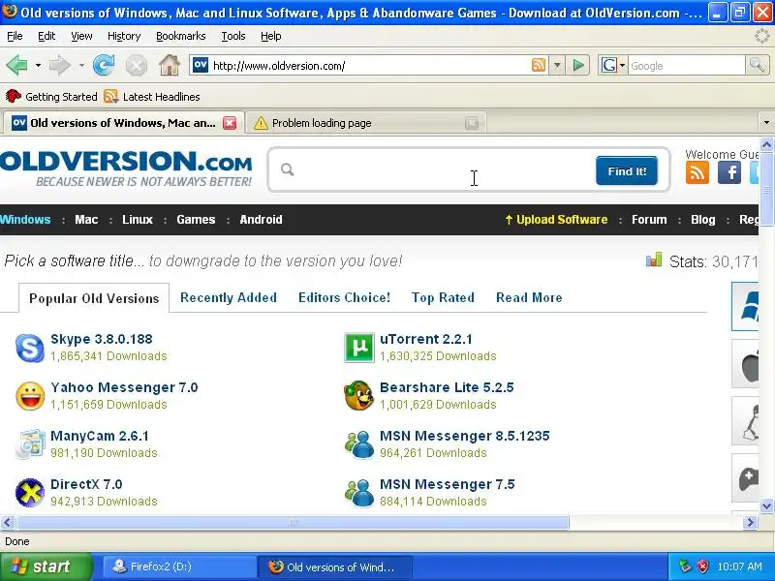This screenshot has width=775, height=581.
Task: Click the horizontal scrollbar thumb
Action: pyautogui.click(x=293, y=522)
